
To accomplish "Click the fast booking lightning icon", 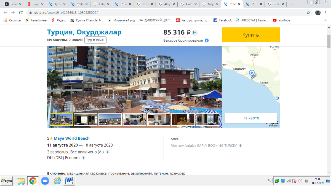I will pyautogui.click(x=206, y=40).
